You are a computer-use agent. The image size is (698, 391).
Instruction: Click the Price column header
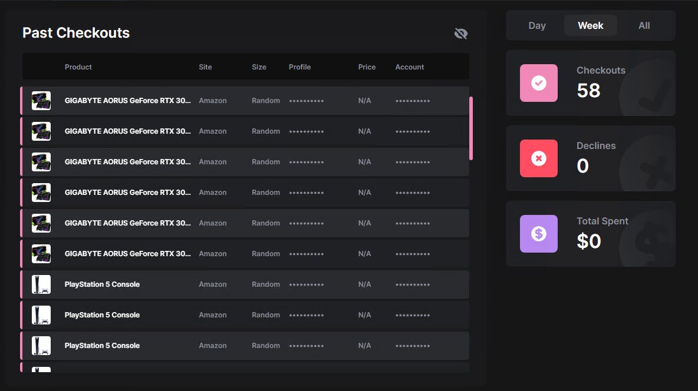tap(367, 67)
